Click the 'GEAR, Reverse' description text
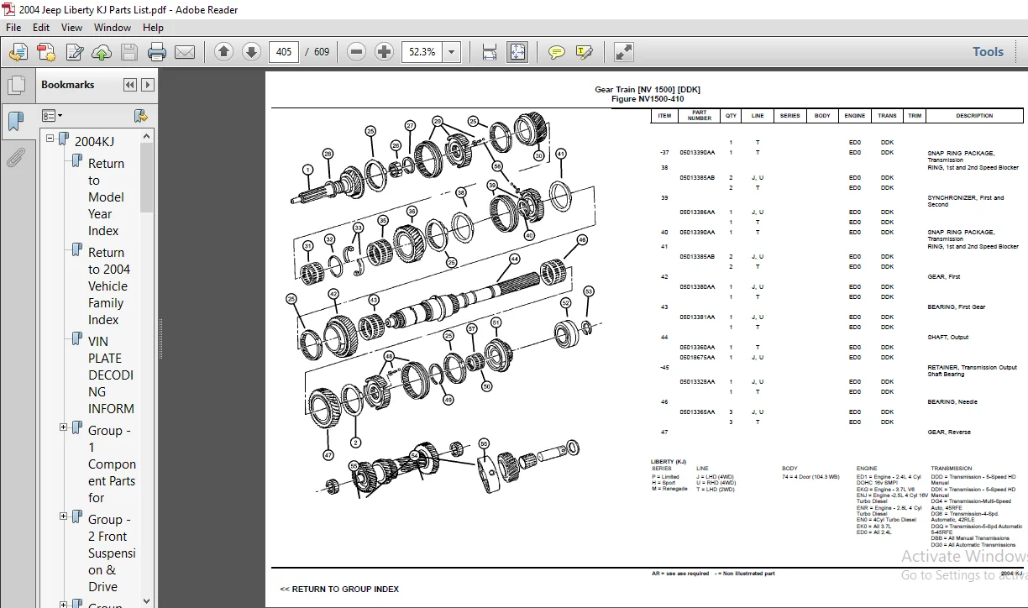 pyautogui.click(x=948, y=432)
